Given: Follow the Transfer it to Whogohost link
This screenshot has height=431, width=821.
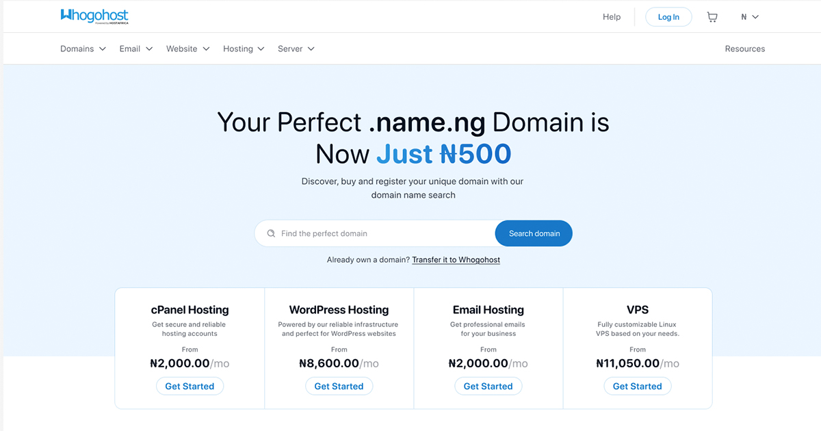Looking at the screenshot, I should [456, 260].
